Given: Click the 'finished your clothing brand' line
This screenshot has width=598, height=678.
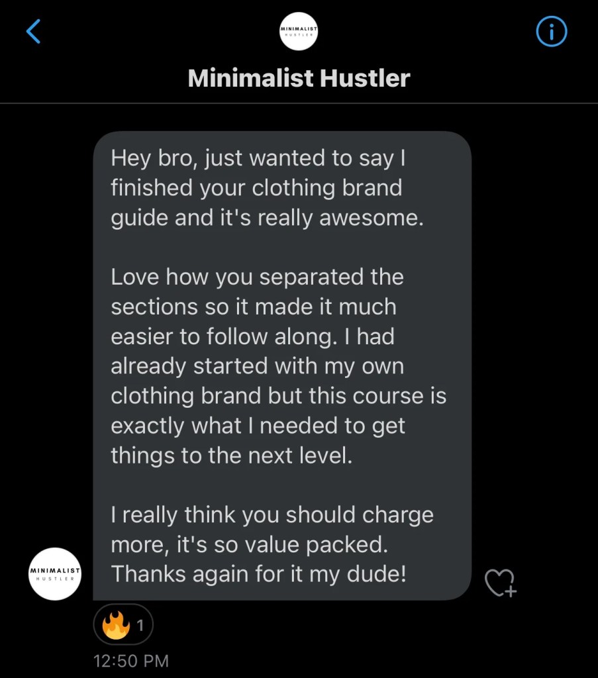Looking at the screenshot, I should point(256,188).
